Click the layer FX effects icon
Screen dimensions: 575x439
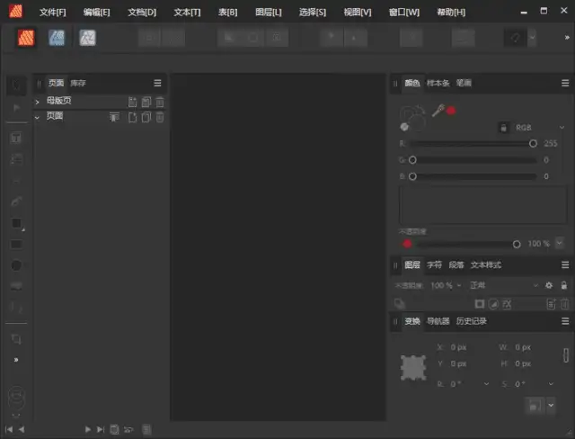tap(506, 304)
